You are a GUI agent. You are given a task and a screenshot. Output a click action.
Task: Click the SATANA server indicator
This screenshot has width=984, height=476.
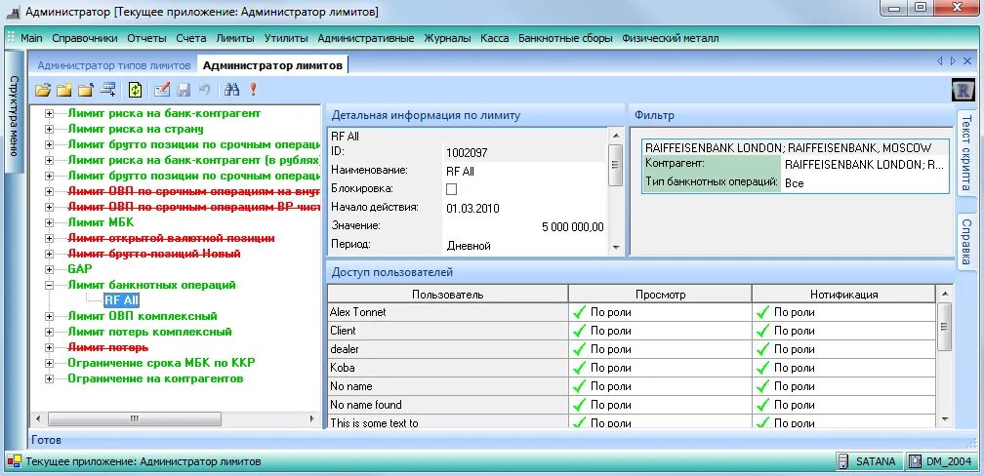tap(869, 461)
